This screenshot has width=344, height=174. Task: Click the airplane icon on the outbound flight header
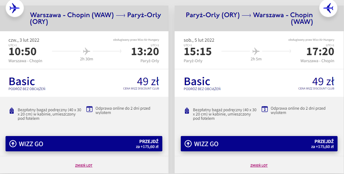tap(14, 8)
